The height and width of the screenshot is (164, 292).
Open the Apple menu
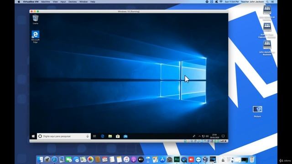point(19,2)
